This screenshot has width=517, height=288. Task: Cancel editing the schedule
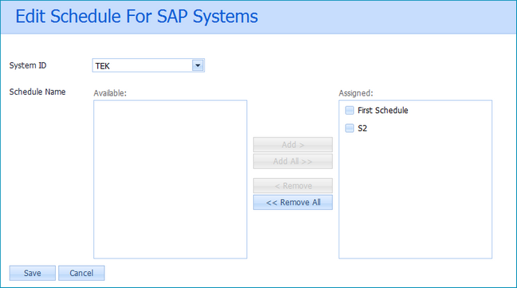81,273
